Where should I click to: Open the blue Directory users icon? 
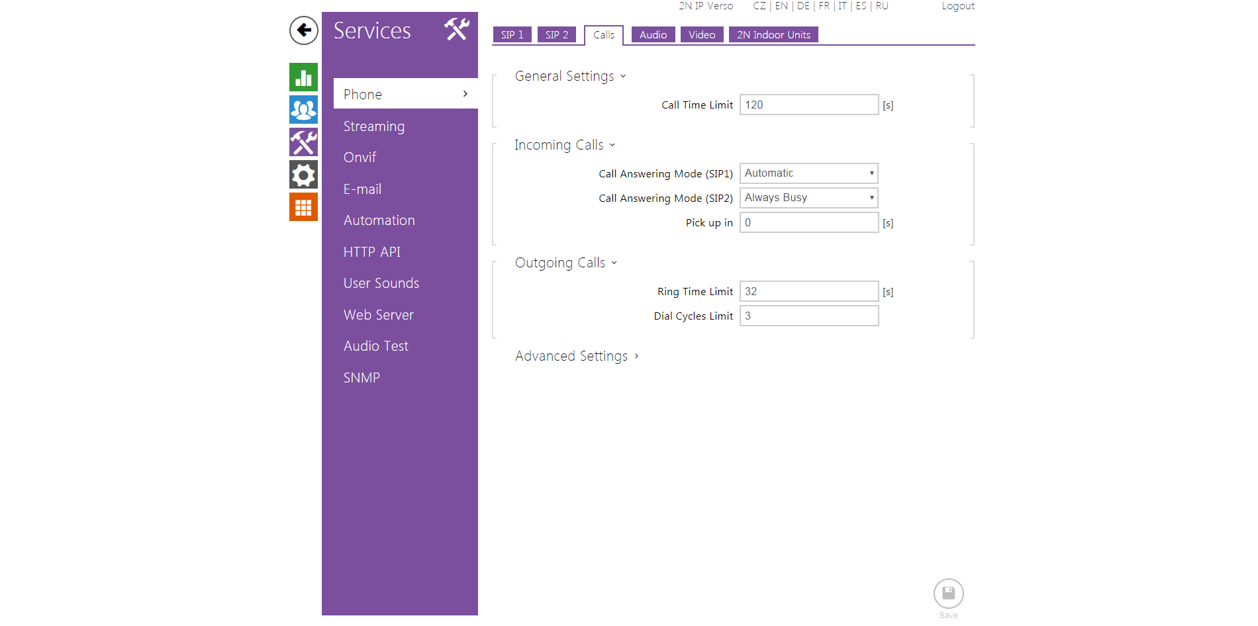pyautogui.click(x=303, y=110)
